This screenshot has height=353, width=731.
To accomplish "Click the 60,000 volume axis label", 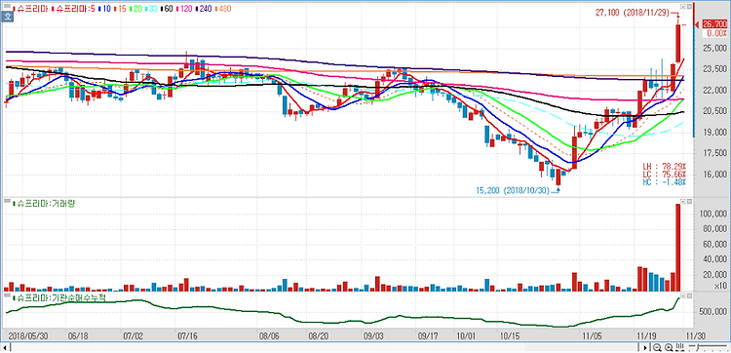I will click(x=714, y=245).
